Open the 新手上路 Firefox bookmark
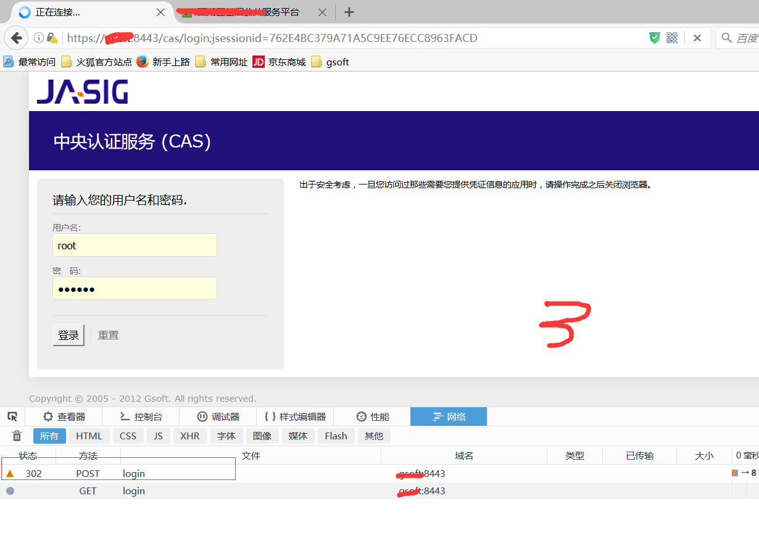This screenshot has height=543, width=759. point(164,62)
